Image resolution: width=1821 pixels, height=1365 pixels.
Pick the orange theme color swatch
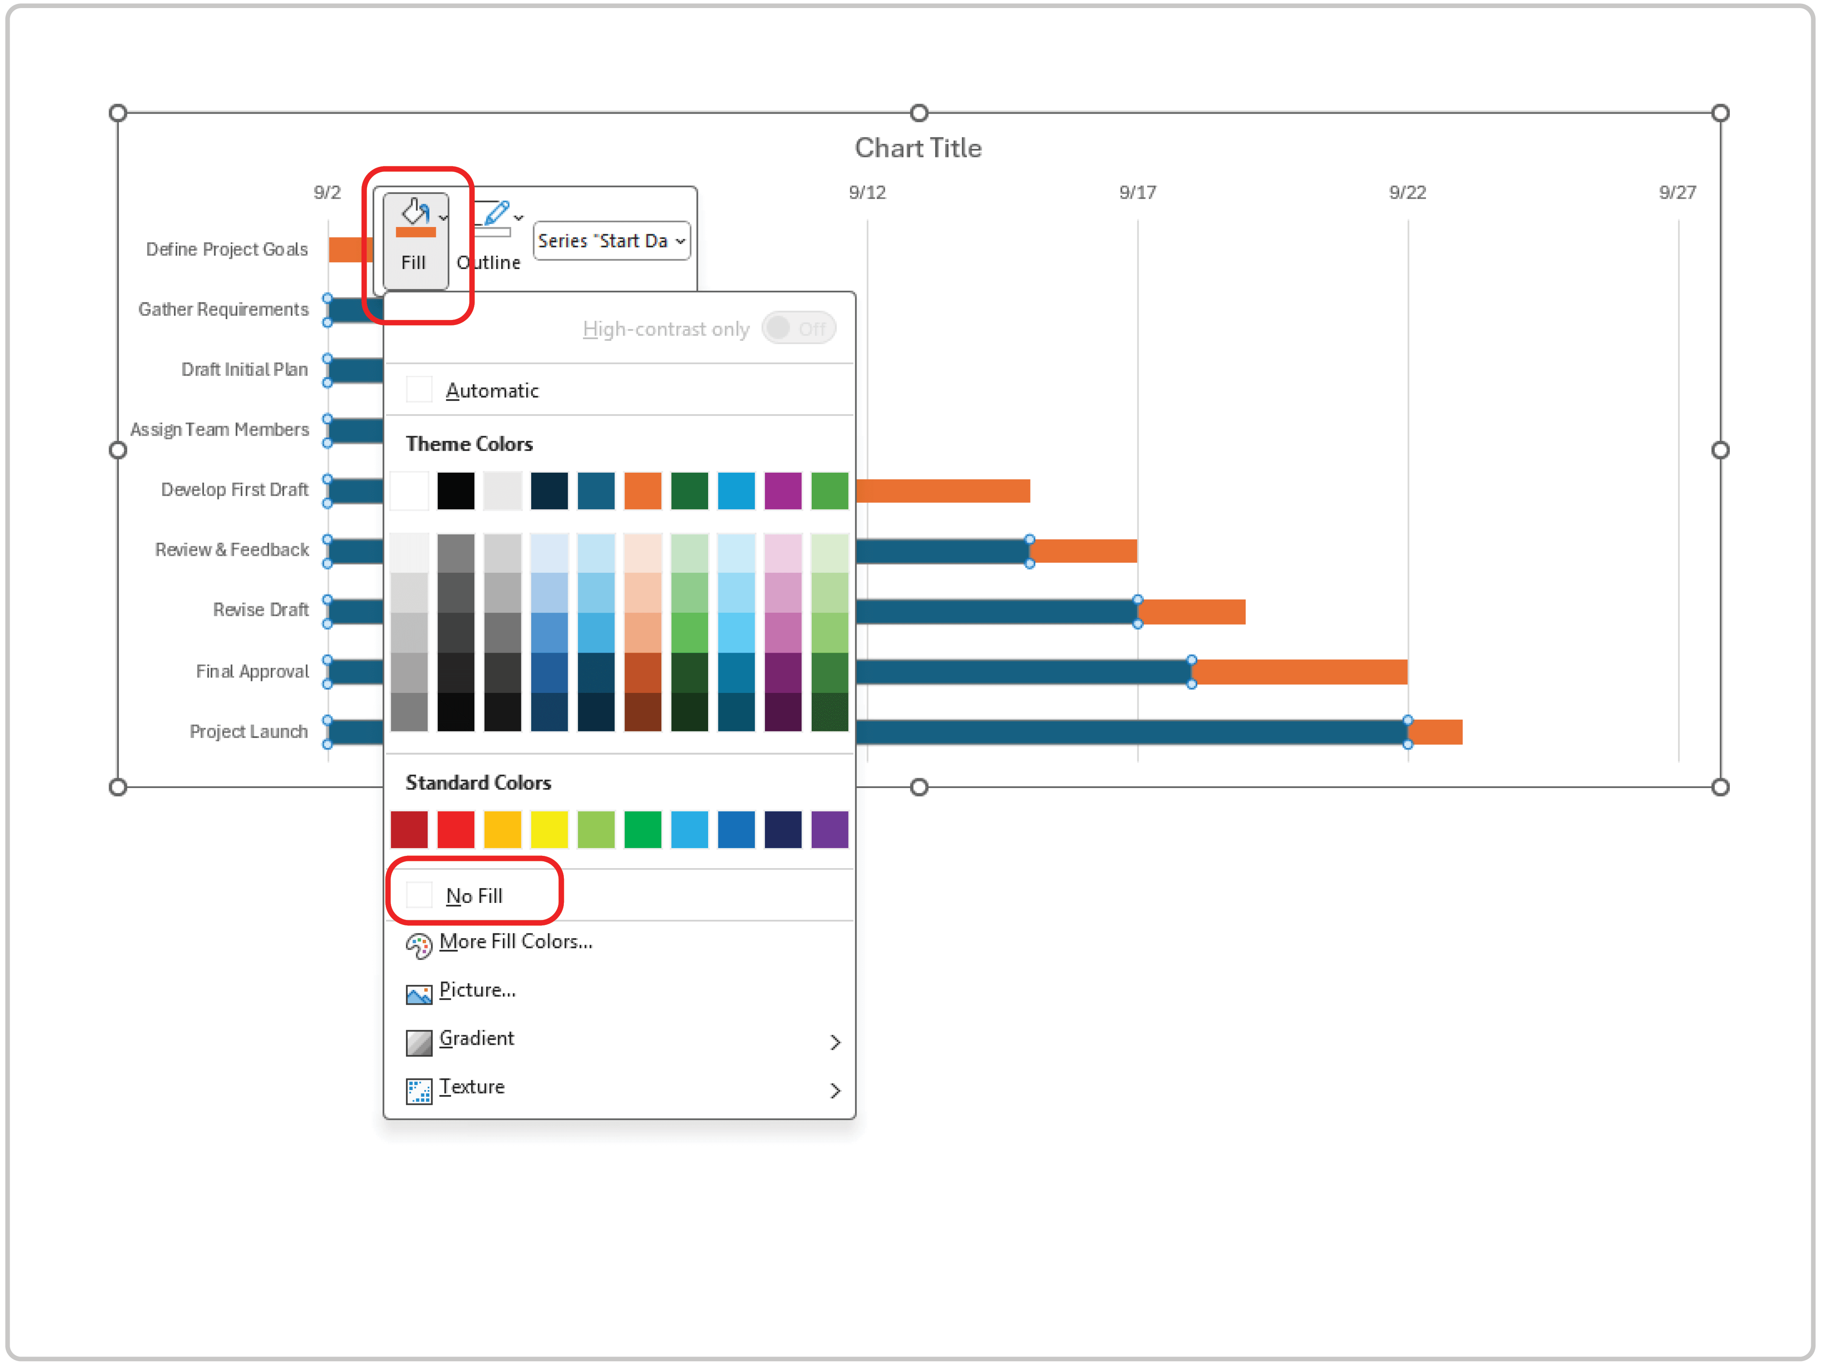(x=642, y=490)
